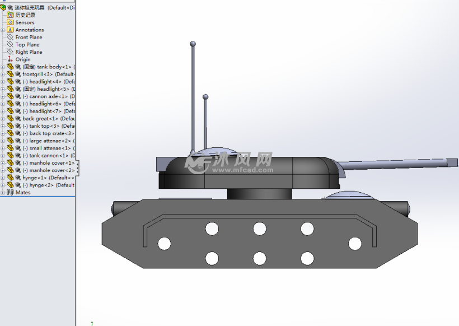Screen dimensions: 459x326
Task: Select the Top Plane icon
Action: point(10,44)
